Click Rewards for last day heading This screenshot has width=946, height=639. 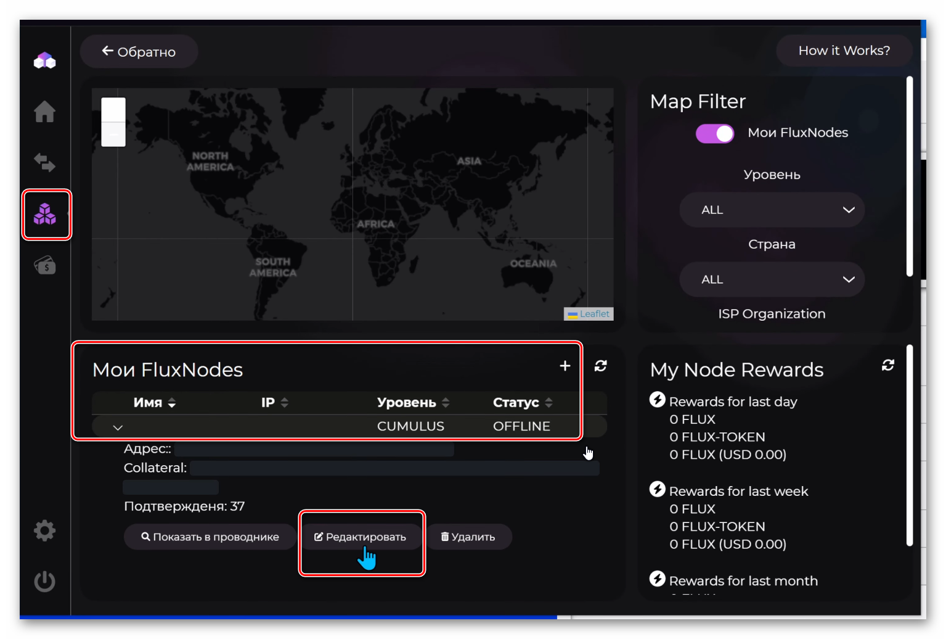733,402
